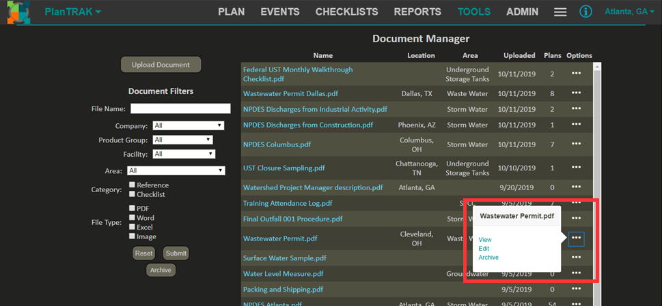Image resolution: width=662 pixels, height=306 pixels.
Task: Click the document list vertical scrollbar
Action: pyautogui.click(x=597, y=185)
